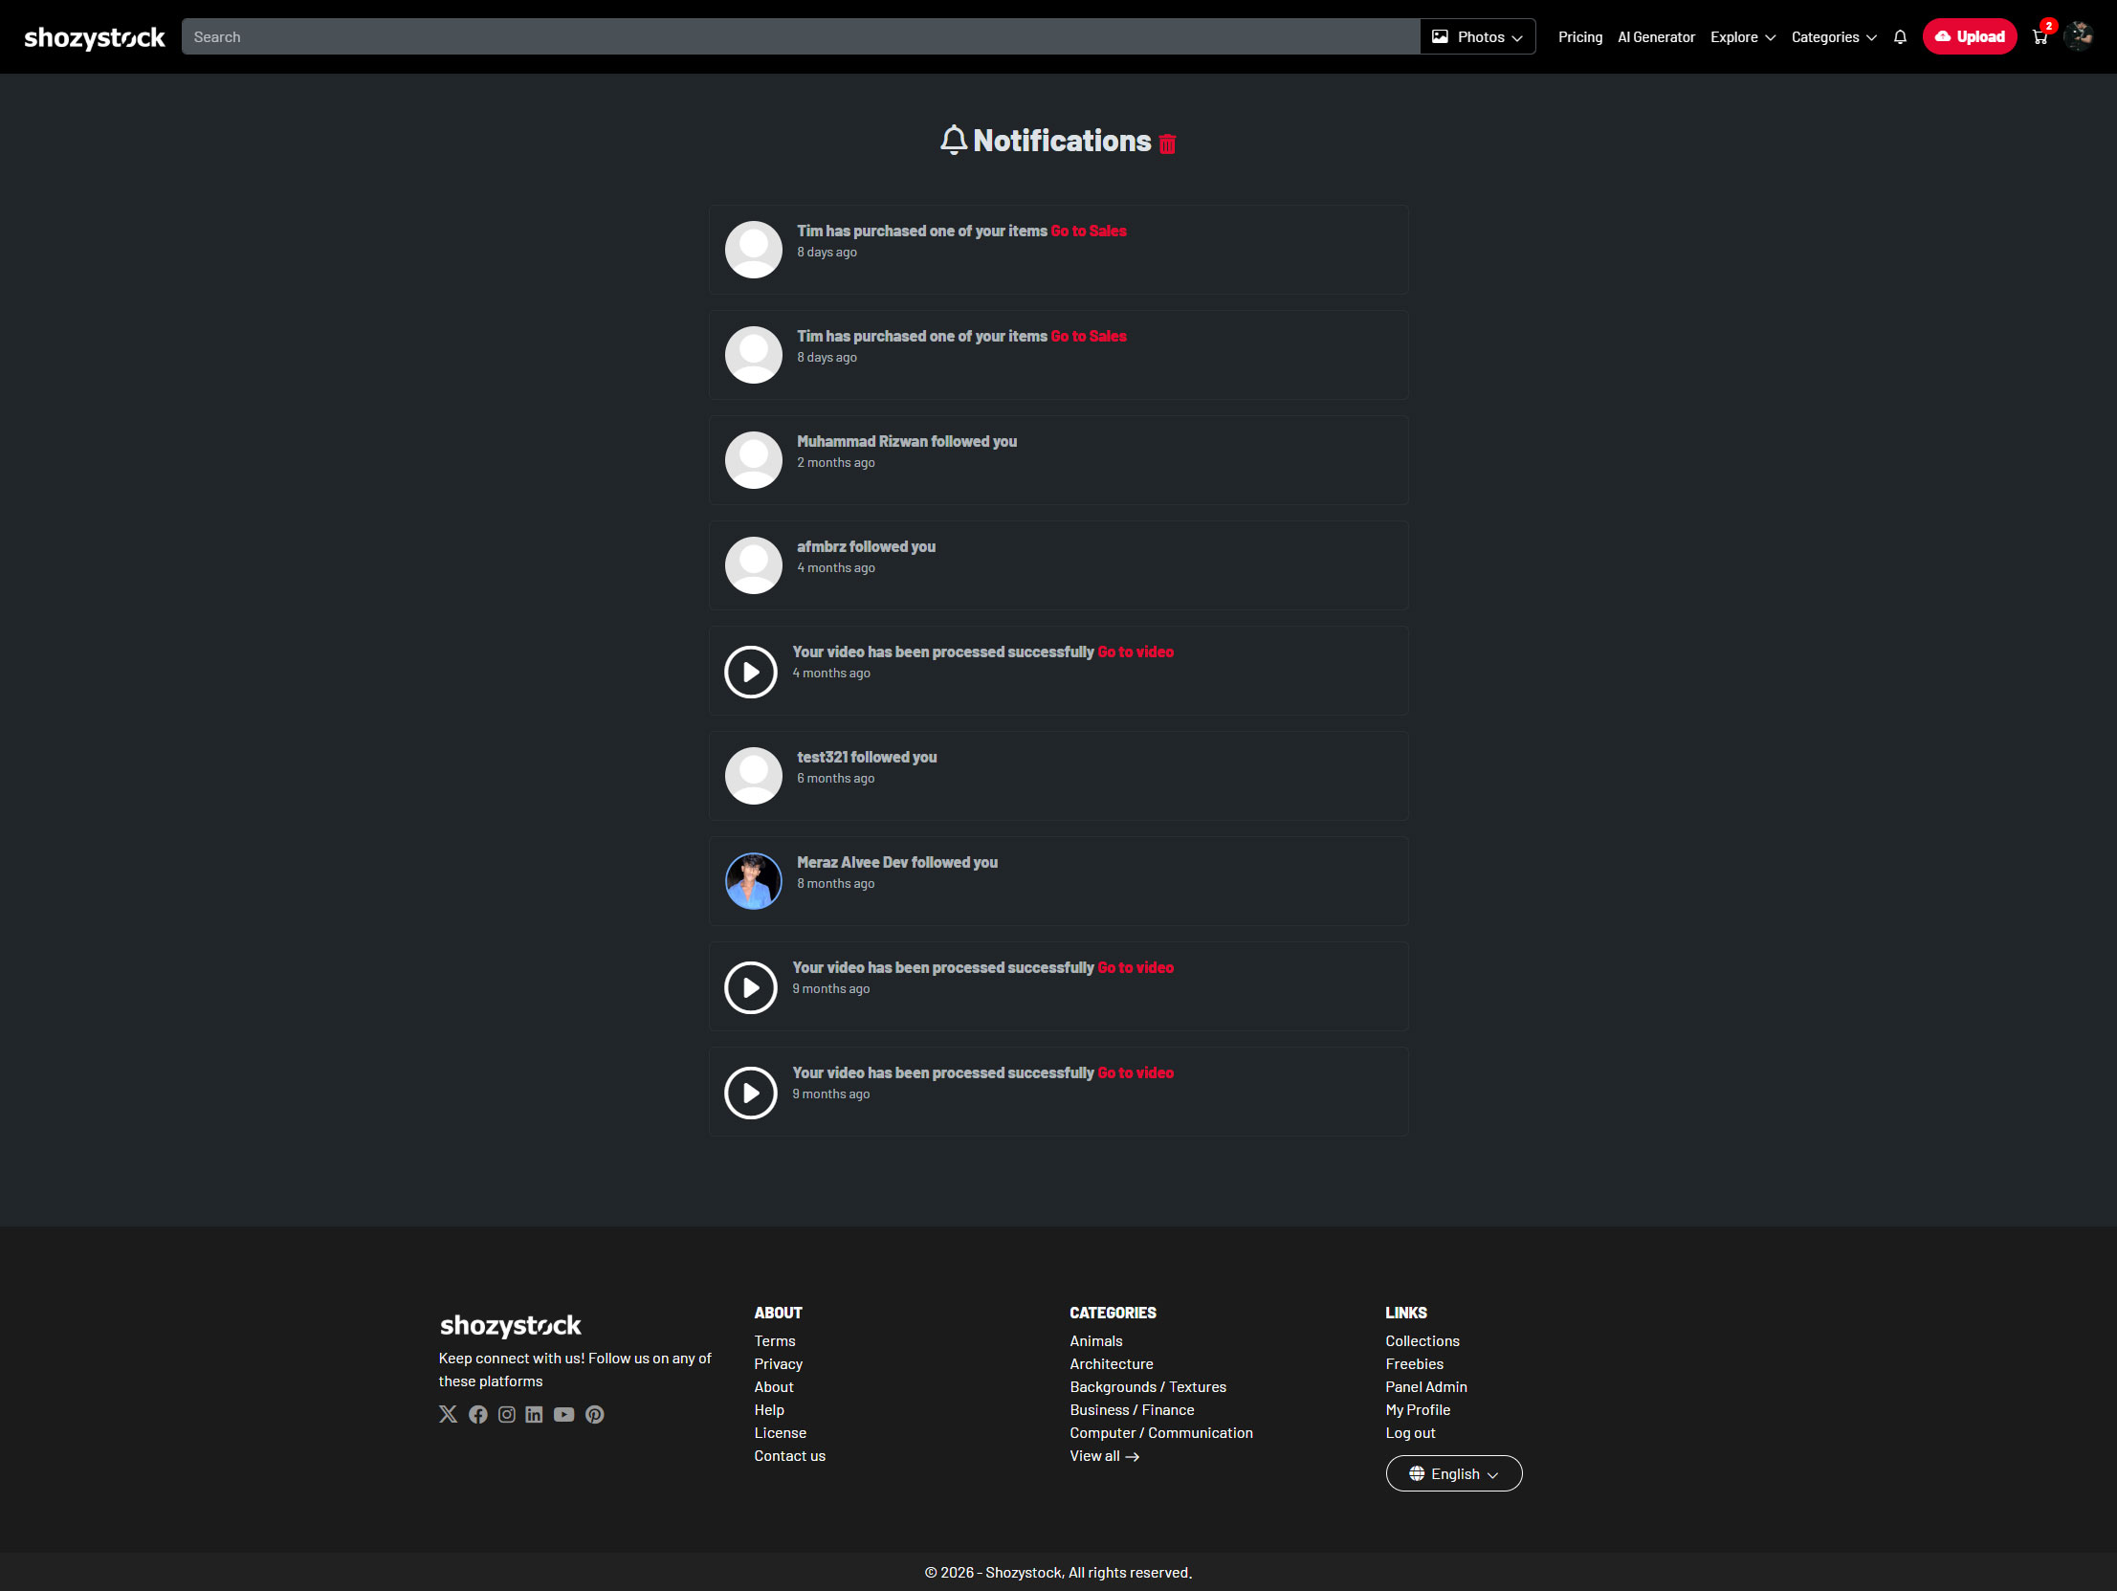Click the YouTube footer icon
This screenshot has width=2117, height=1591.
pyautogui.click(x=563, y=1414)
